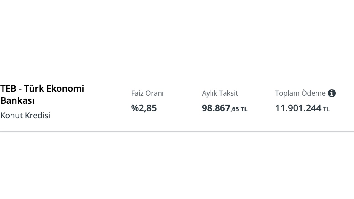The image size is (354, 199).
Task: Click the percent sign before 2,85
Action: (x=135, y=108)
